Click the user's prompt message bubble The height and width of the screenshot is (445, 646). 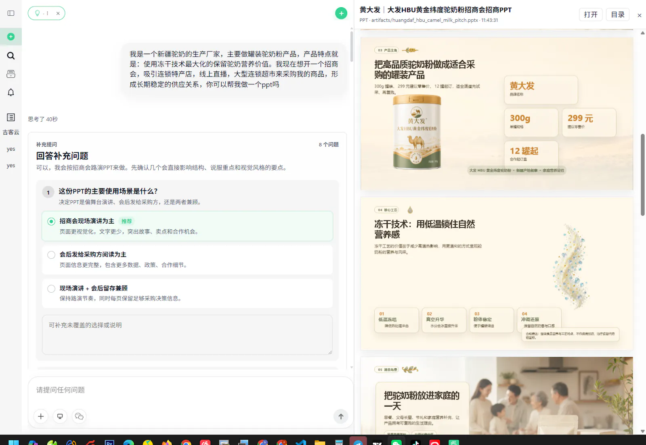click(234, 69)
